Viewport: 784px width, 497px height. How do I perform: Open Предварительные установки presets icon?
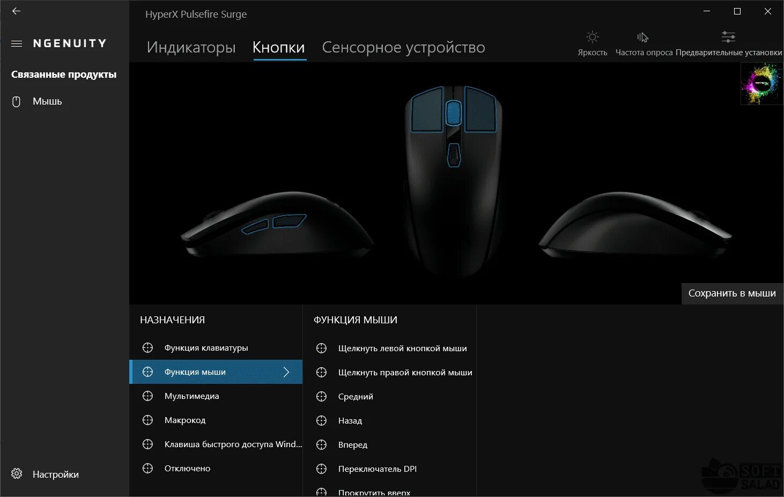tap(728, 43)
